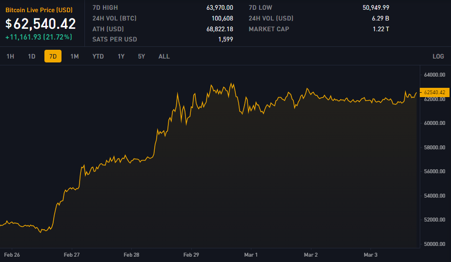The width and height of the screenshot is (451, 262).
Task: Click the Feb 29 date axis label
Action: click(191, 255)
